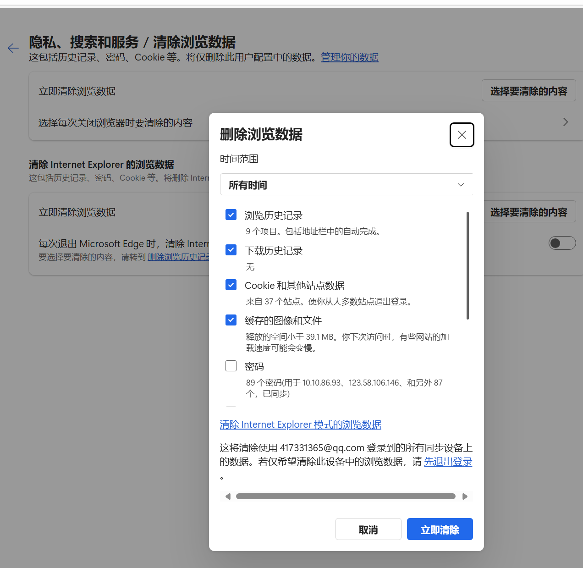Click the 先退出登录 link

pyautogui.click(x=448, y=462)
